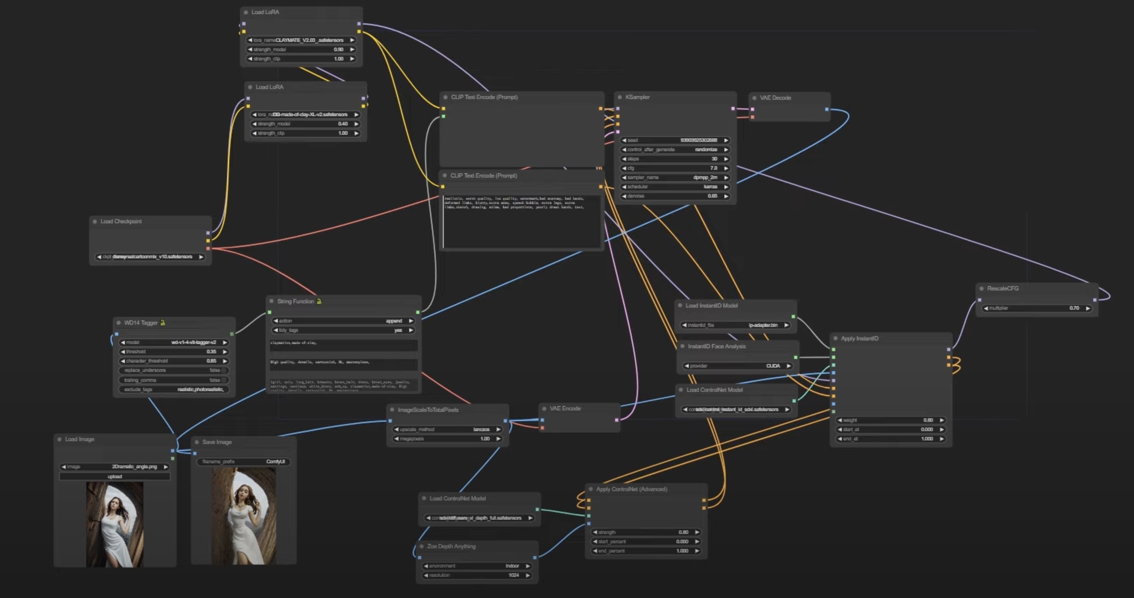The image size is (1134, 598).
Task: Click the Apply ControlNet (Advanced) title bar
Action: [x=631, y=489]
